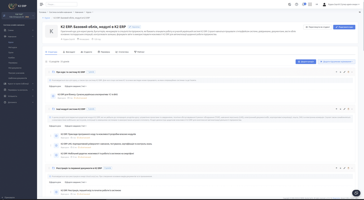Open lesson K2 ERP для бізнесу play icon
The width and height of the screenshot is (364, 200).
pyautogui.click(x=53, y=96)
